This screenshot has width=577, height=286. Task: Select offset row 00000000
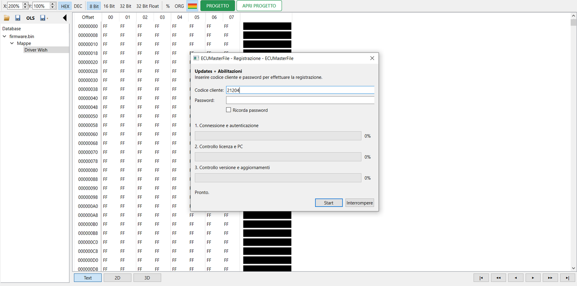[88, 26]
